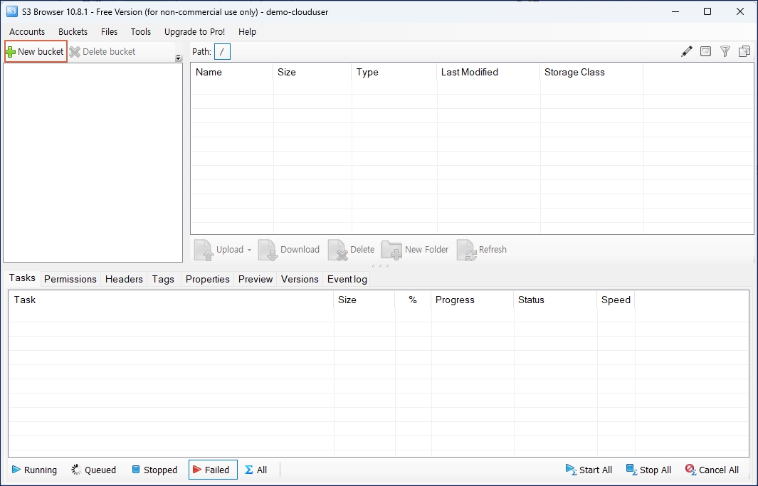Viewport: 758px width, 486px height.
Task: Open the Buckets menu
Action: click(x=73, y=32)
